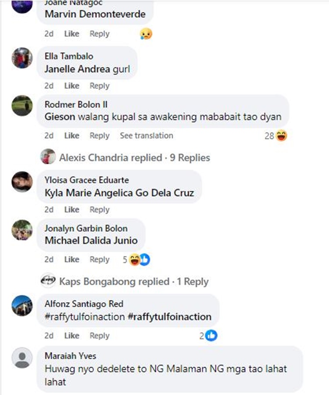The height and width of the screenshot is (395, 329).
Task: Expand the 9 replies under Rodmer's comment
Action: tap(190, 158)
